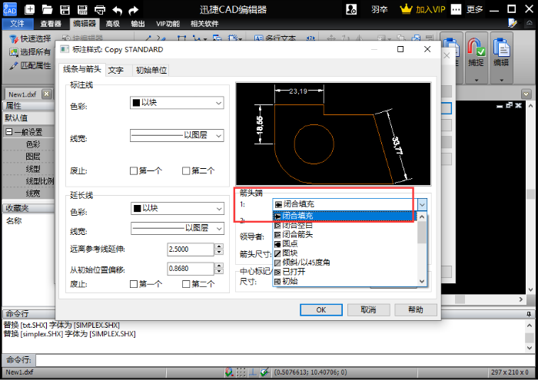
Task: Open the 文件 menu
Action: [17, 24]
